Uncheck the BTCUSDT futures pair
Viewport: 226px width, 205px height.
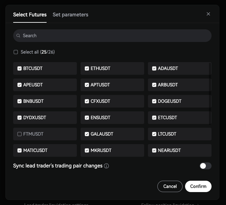(20, 68)
